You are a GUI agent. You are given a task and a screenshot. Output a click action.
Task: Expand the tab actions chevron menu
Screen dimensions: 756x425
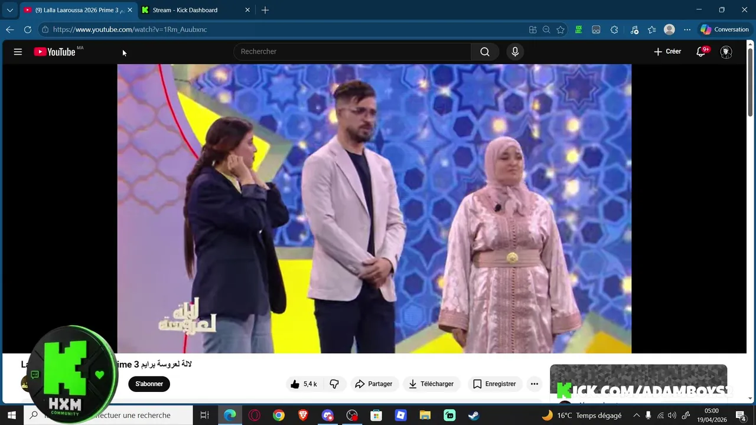(x=9, y=10)
